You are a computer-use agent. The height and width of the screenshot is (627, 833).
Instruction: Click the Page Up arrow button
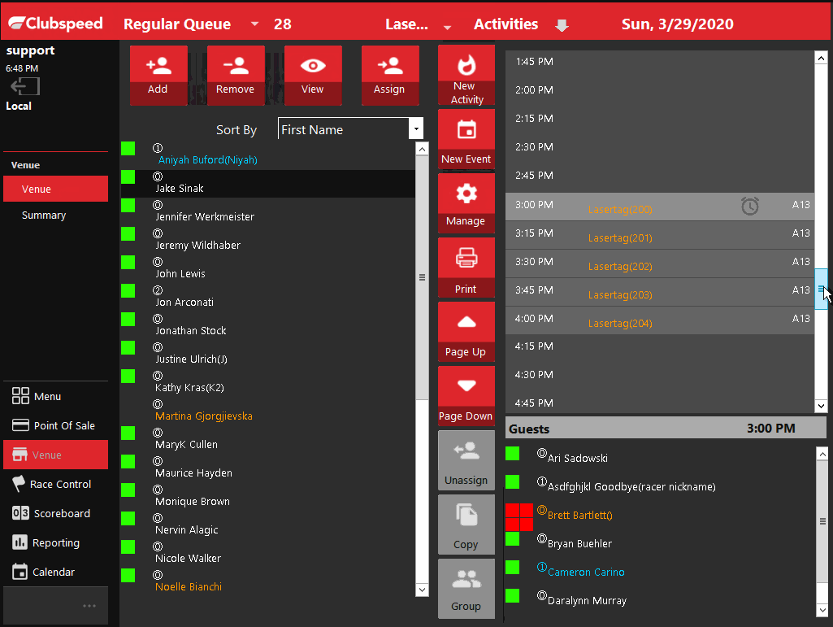(466, 332)
